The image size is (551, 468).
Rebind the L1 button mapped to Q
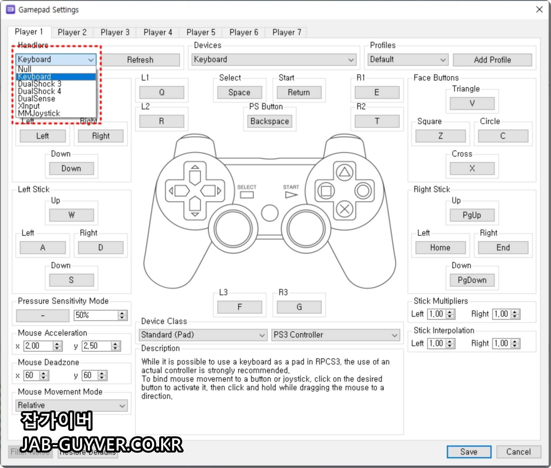point(162,92)
